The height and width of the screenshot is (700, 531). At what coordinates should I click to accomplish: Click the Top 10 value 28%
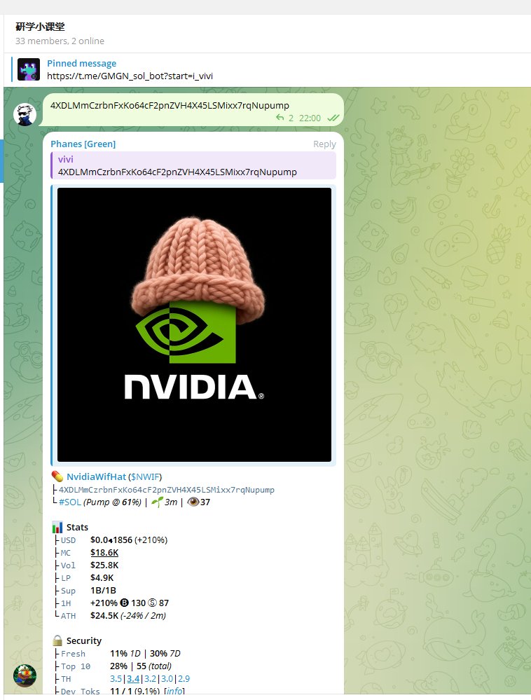click(118, 666)
